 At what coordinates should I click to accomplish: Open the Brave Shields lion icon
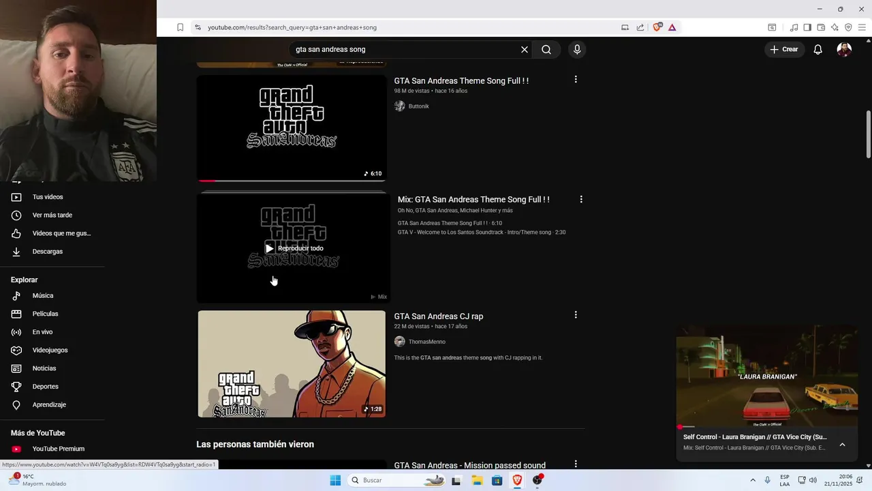click(657, 27)
